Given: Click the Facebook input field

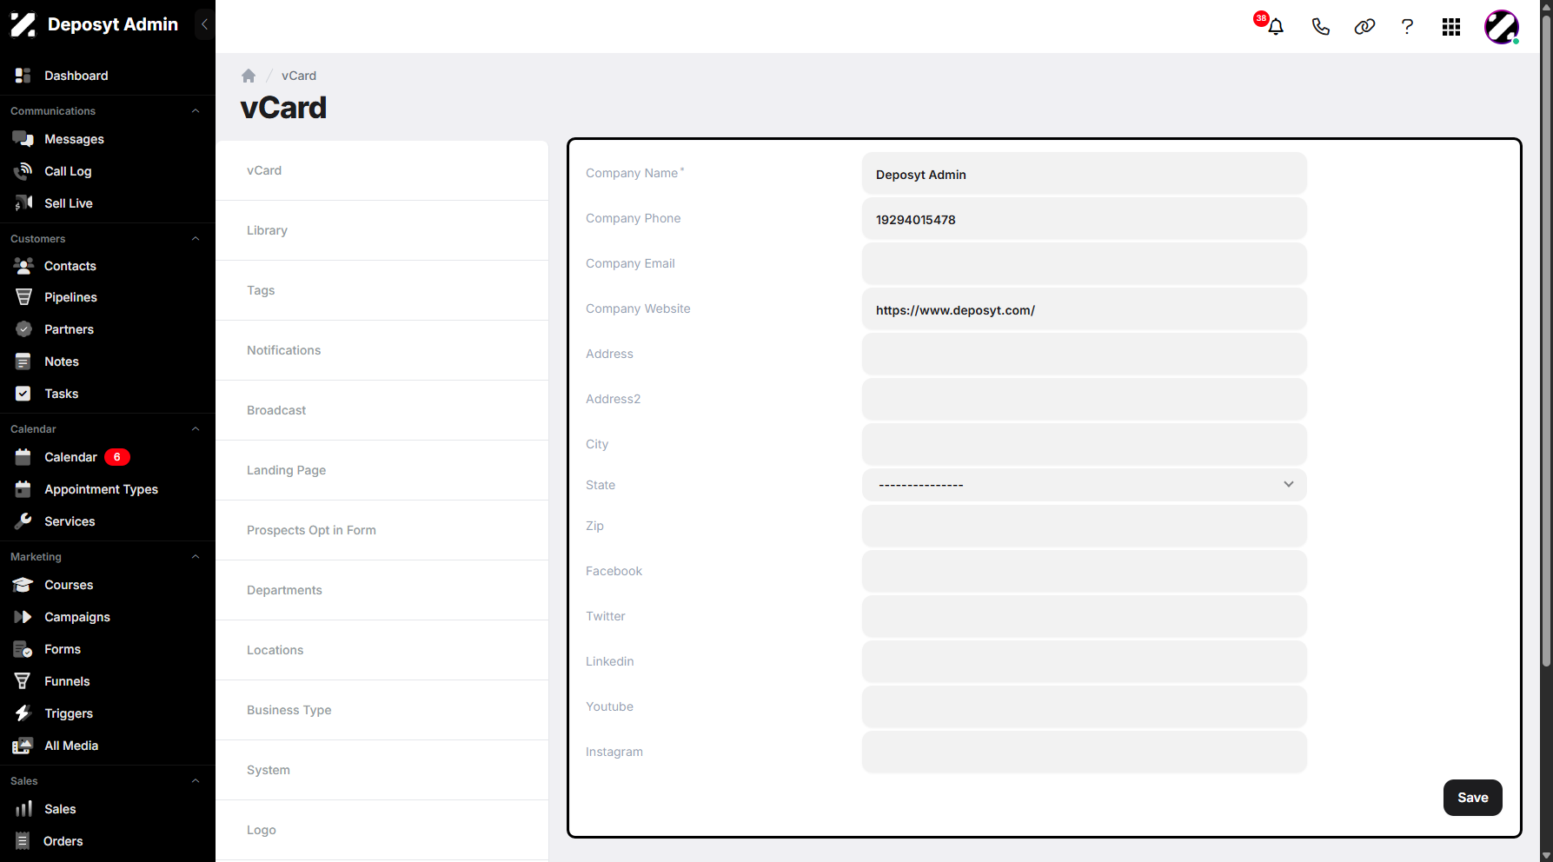Looking at the screenshot, I should click(x=1084, y=571).
